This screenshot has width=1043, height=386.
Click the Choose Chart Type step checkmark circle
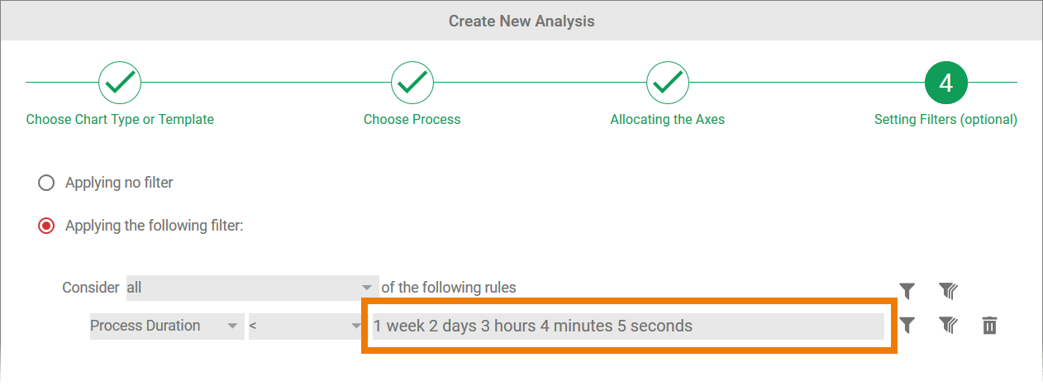pyautogui.click(x=120, y=82)
